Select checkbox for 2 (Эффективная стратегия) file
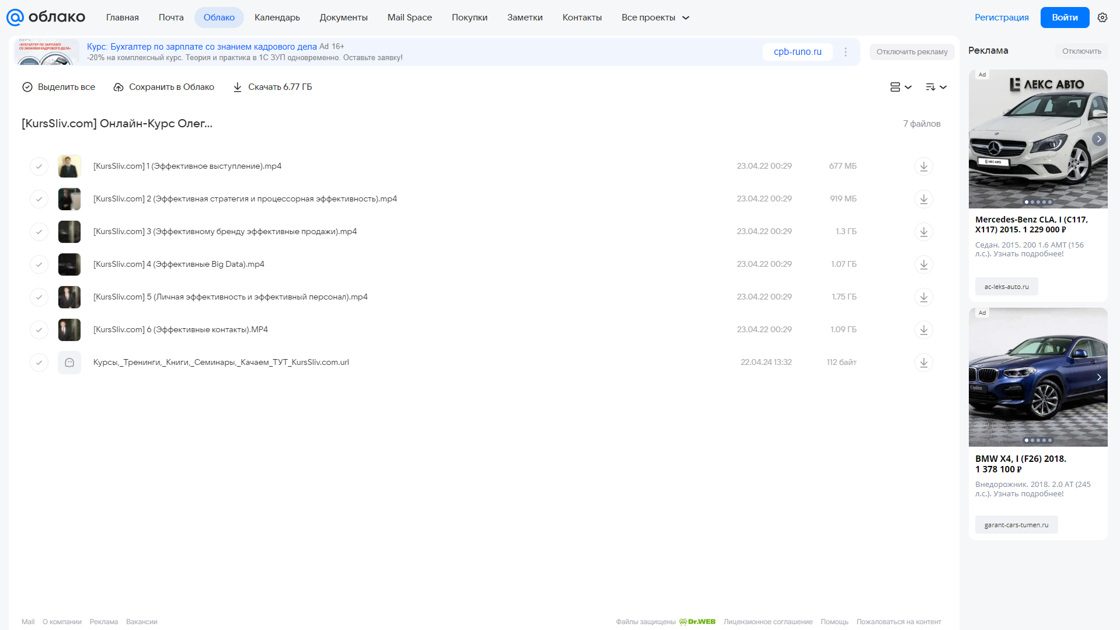 click(x=39, y=199)
